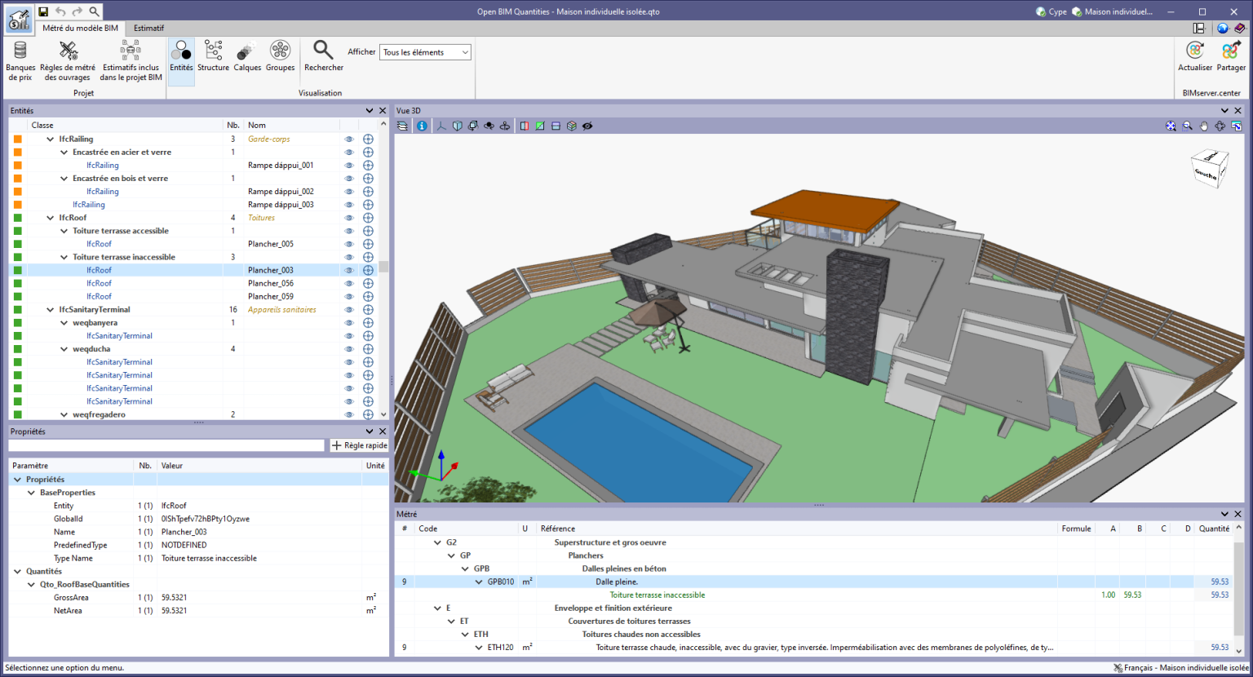Image resolution: width=1253 pixels, height=677 pixels.
Task: Collapse the IfcSanitaryTerminal node
Action: coord(51,310)
